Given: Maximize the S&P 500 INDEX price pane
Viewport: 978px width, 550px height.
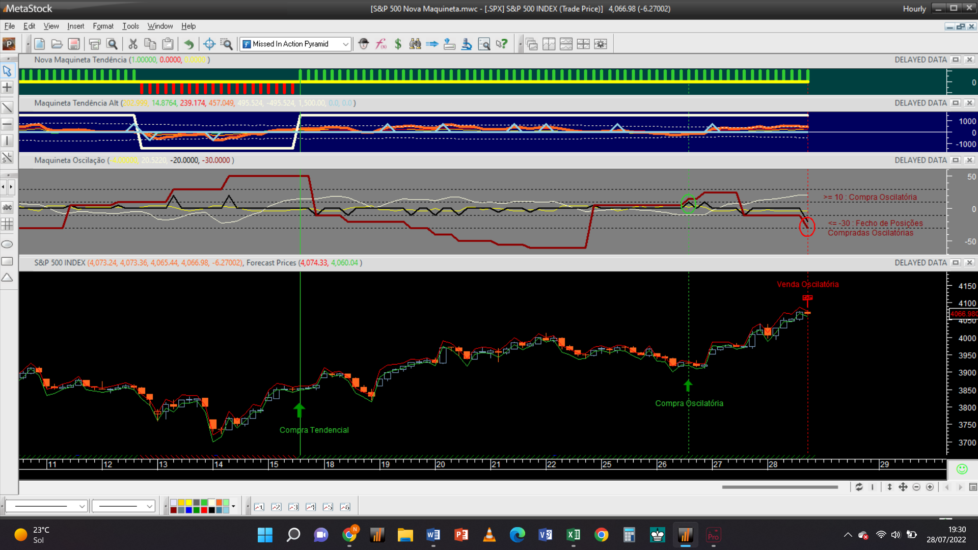Looking at the screenshot, I should click(x=956, y=263).
